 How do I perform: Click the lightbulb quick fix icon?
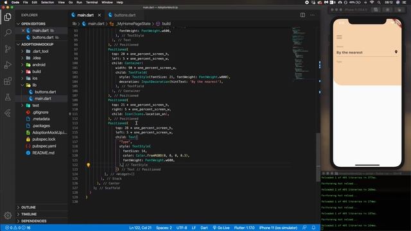pos(89,165)
